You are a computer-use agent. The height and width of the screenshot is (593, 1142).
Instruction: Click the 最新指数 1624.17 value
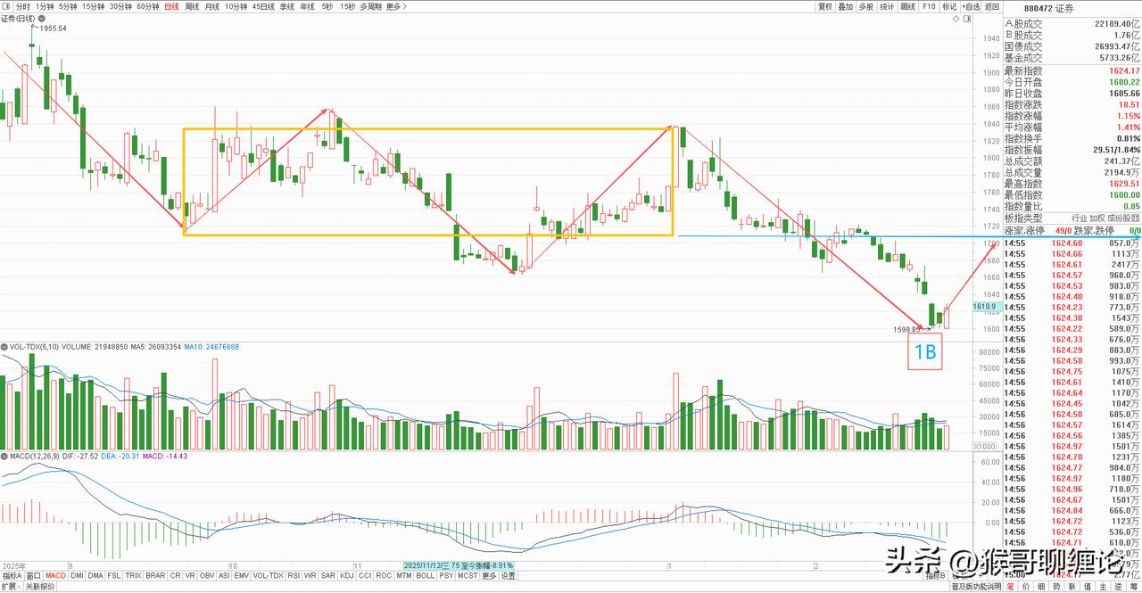tap(1122, 70)
